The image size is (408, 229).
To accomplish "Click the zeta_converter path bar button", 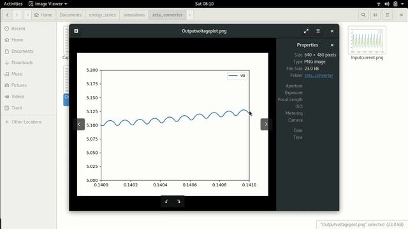I will click(x=167, y=15).
